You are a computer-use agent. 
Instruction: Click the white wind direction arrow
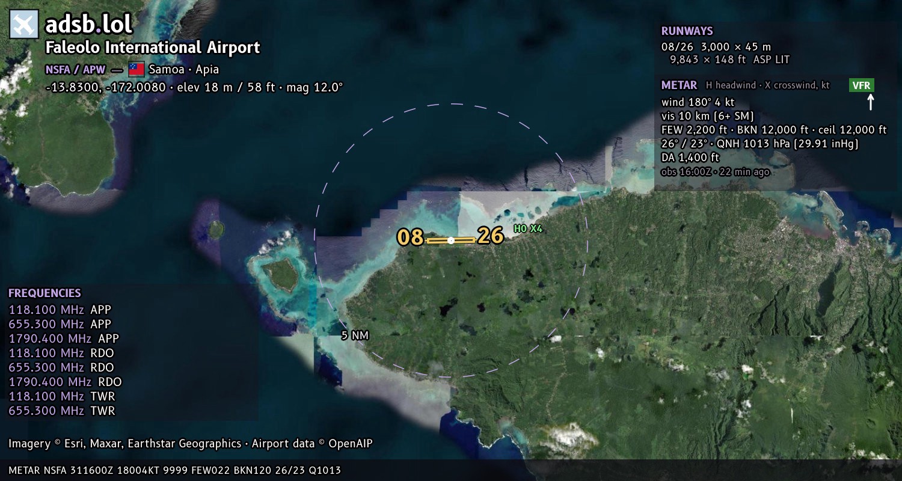[870, 102]
